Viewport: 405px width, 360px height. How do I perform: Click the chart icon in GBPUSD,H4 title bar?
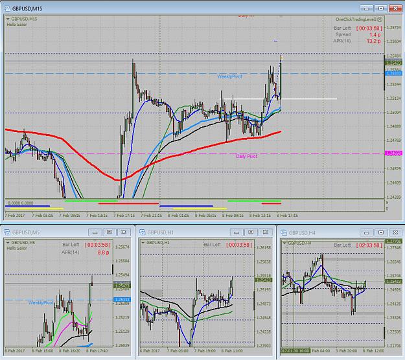[x=284, y=232]
